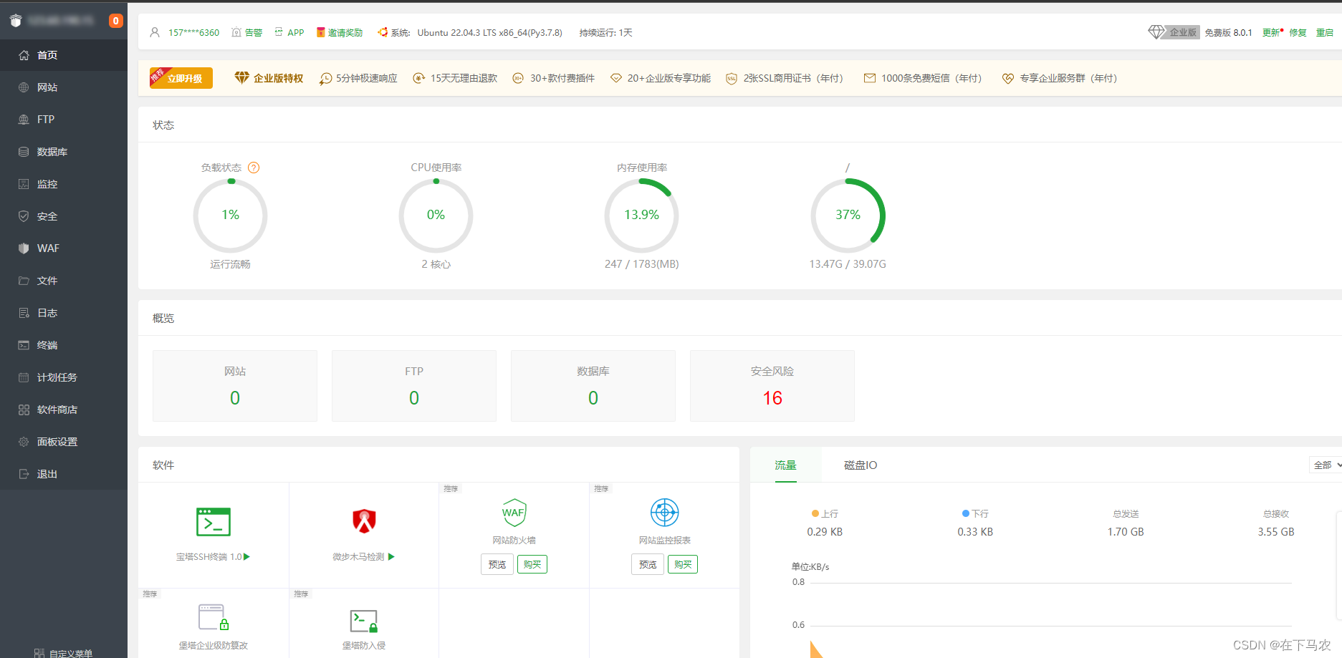The width and height of the screenshot is (1342, 658).
Task: Open the 软件商店 sidebar menu
Action: pos(64,410)
